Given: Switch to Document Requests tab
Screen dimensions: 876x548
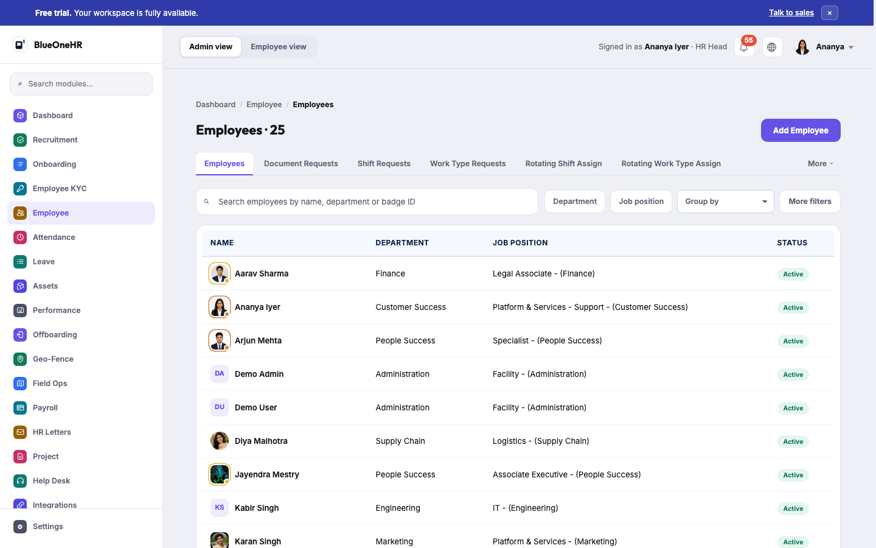Looking at the screenshot, I should (x=301, y=164).
